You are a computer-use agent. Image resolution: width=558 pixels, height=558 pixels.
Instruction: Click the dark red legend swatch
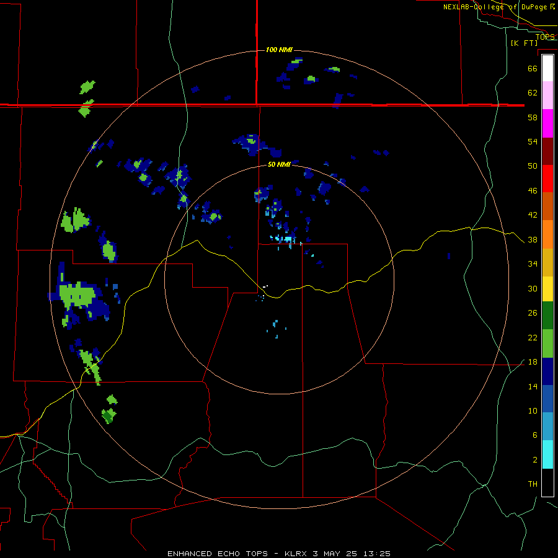547,151
